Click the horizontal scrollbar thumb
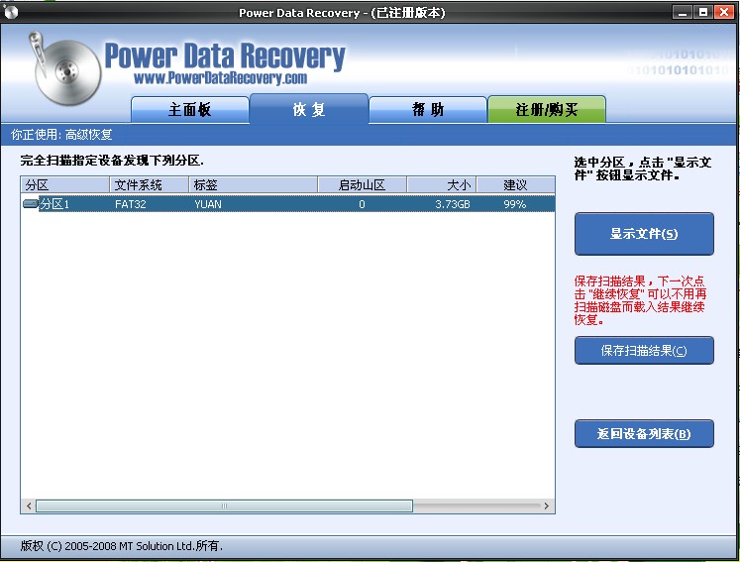 click(x=224, y=506)
